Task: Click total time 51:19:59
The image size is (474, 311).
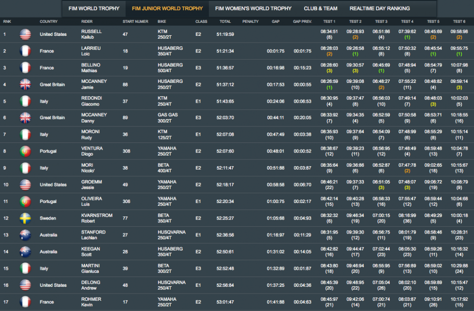Action: click(x=225, y=34)
